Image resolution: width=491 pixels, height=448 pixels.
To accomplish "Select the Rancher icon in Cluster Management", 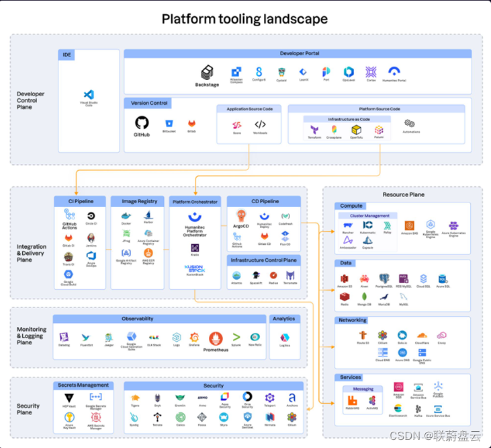I will pyautogui.click(x=348, y=225).
